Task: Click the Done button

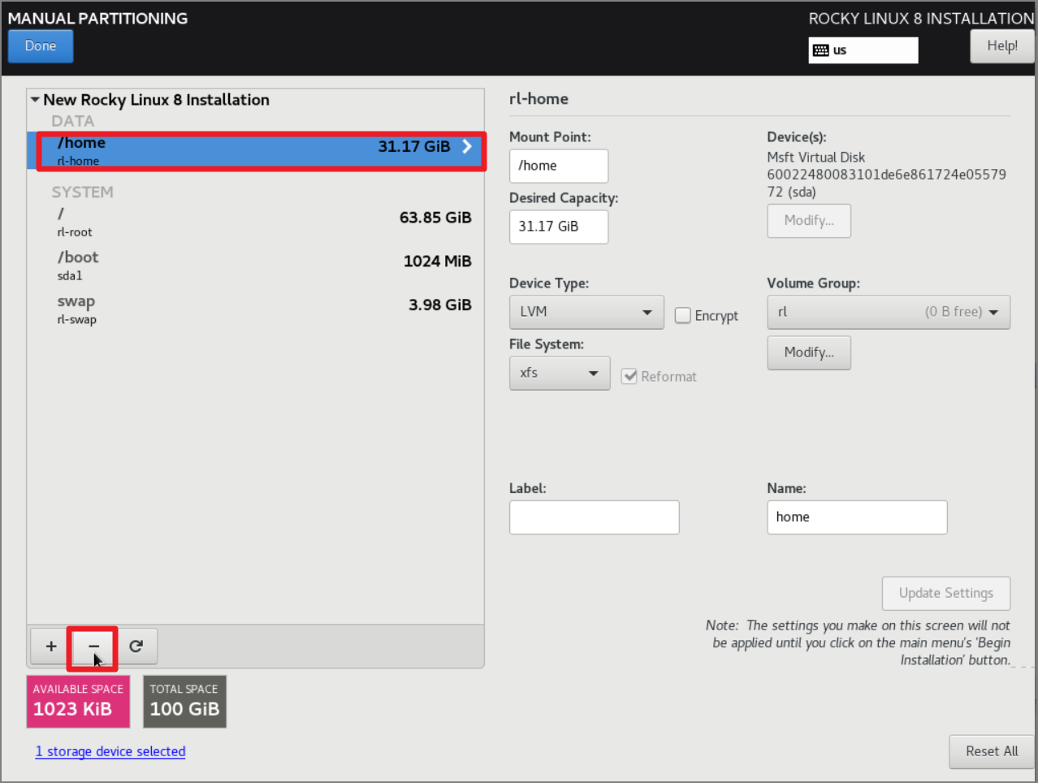Action: (41, 46)
